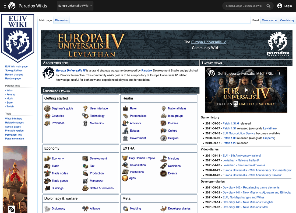
Task: Open the video's three-dot options menu
Action: (x=280, y=73)
